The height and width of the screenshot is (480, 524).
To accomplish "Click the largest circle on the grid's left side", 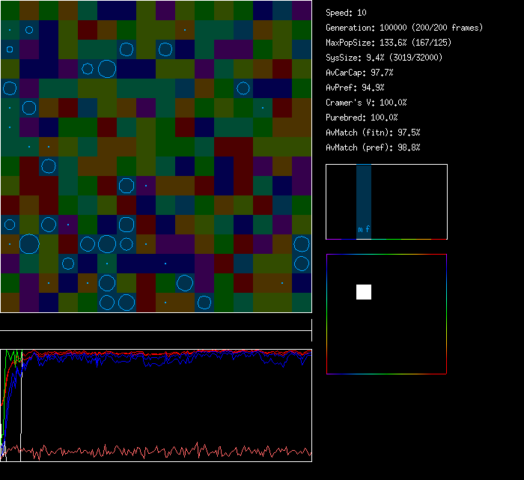I will point(29,244).
